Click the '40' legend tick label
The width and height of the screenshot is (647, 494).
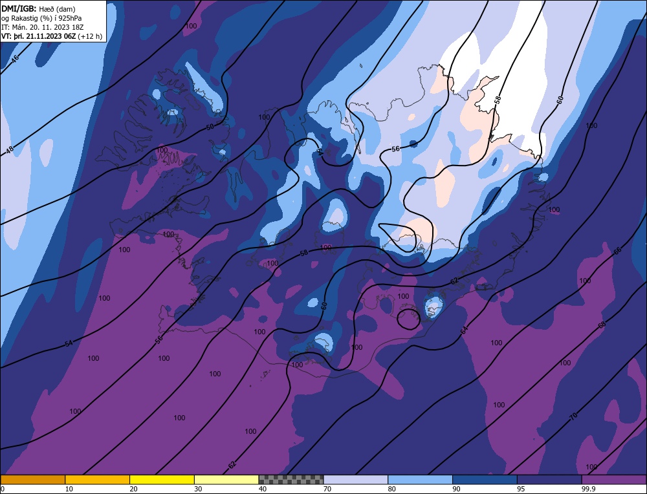(263, 489)
